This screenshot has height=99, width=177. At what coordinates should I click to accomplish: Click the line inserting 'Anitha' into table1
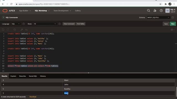[x=28, y=38]
